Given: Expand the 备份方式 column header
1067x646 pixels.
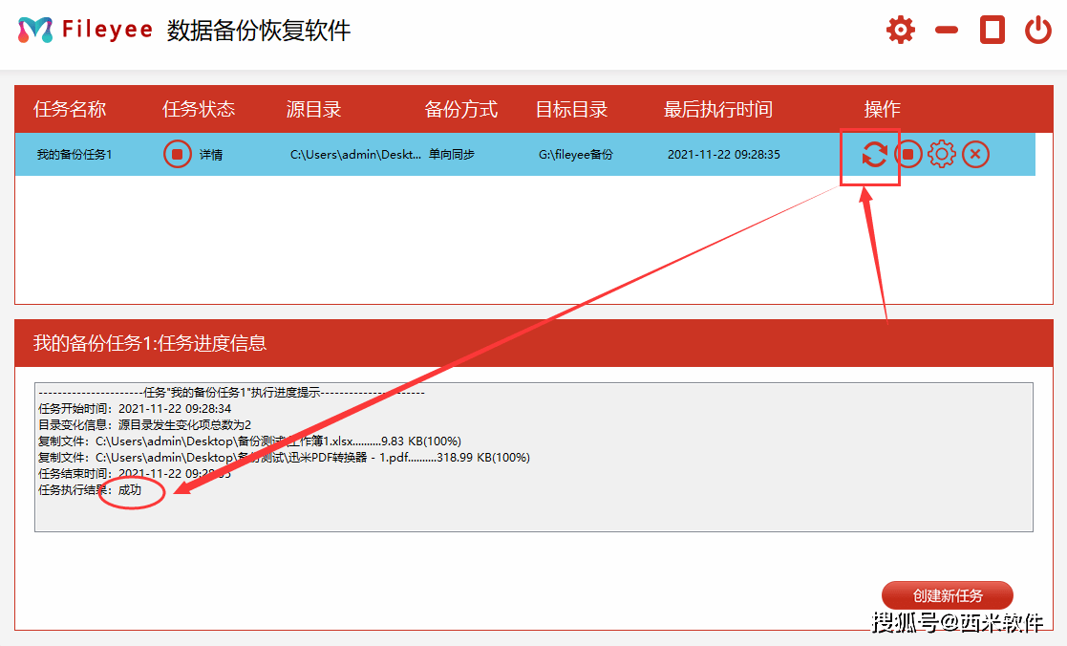Looking at the screenshot, I should [461, 109].
